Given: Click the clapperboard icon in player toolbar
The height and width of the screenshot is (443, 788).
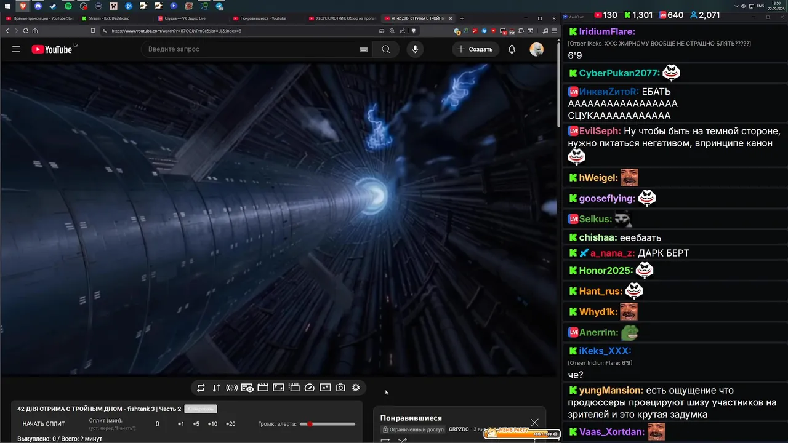Looking at the screenshot, I should pyautogui.click(x=263, y=388).
